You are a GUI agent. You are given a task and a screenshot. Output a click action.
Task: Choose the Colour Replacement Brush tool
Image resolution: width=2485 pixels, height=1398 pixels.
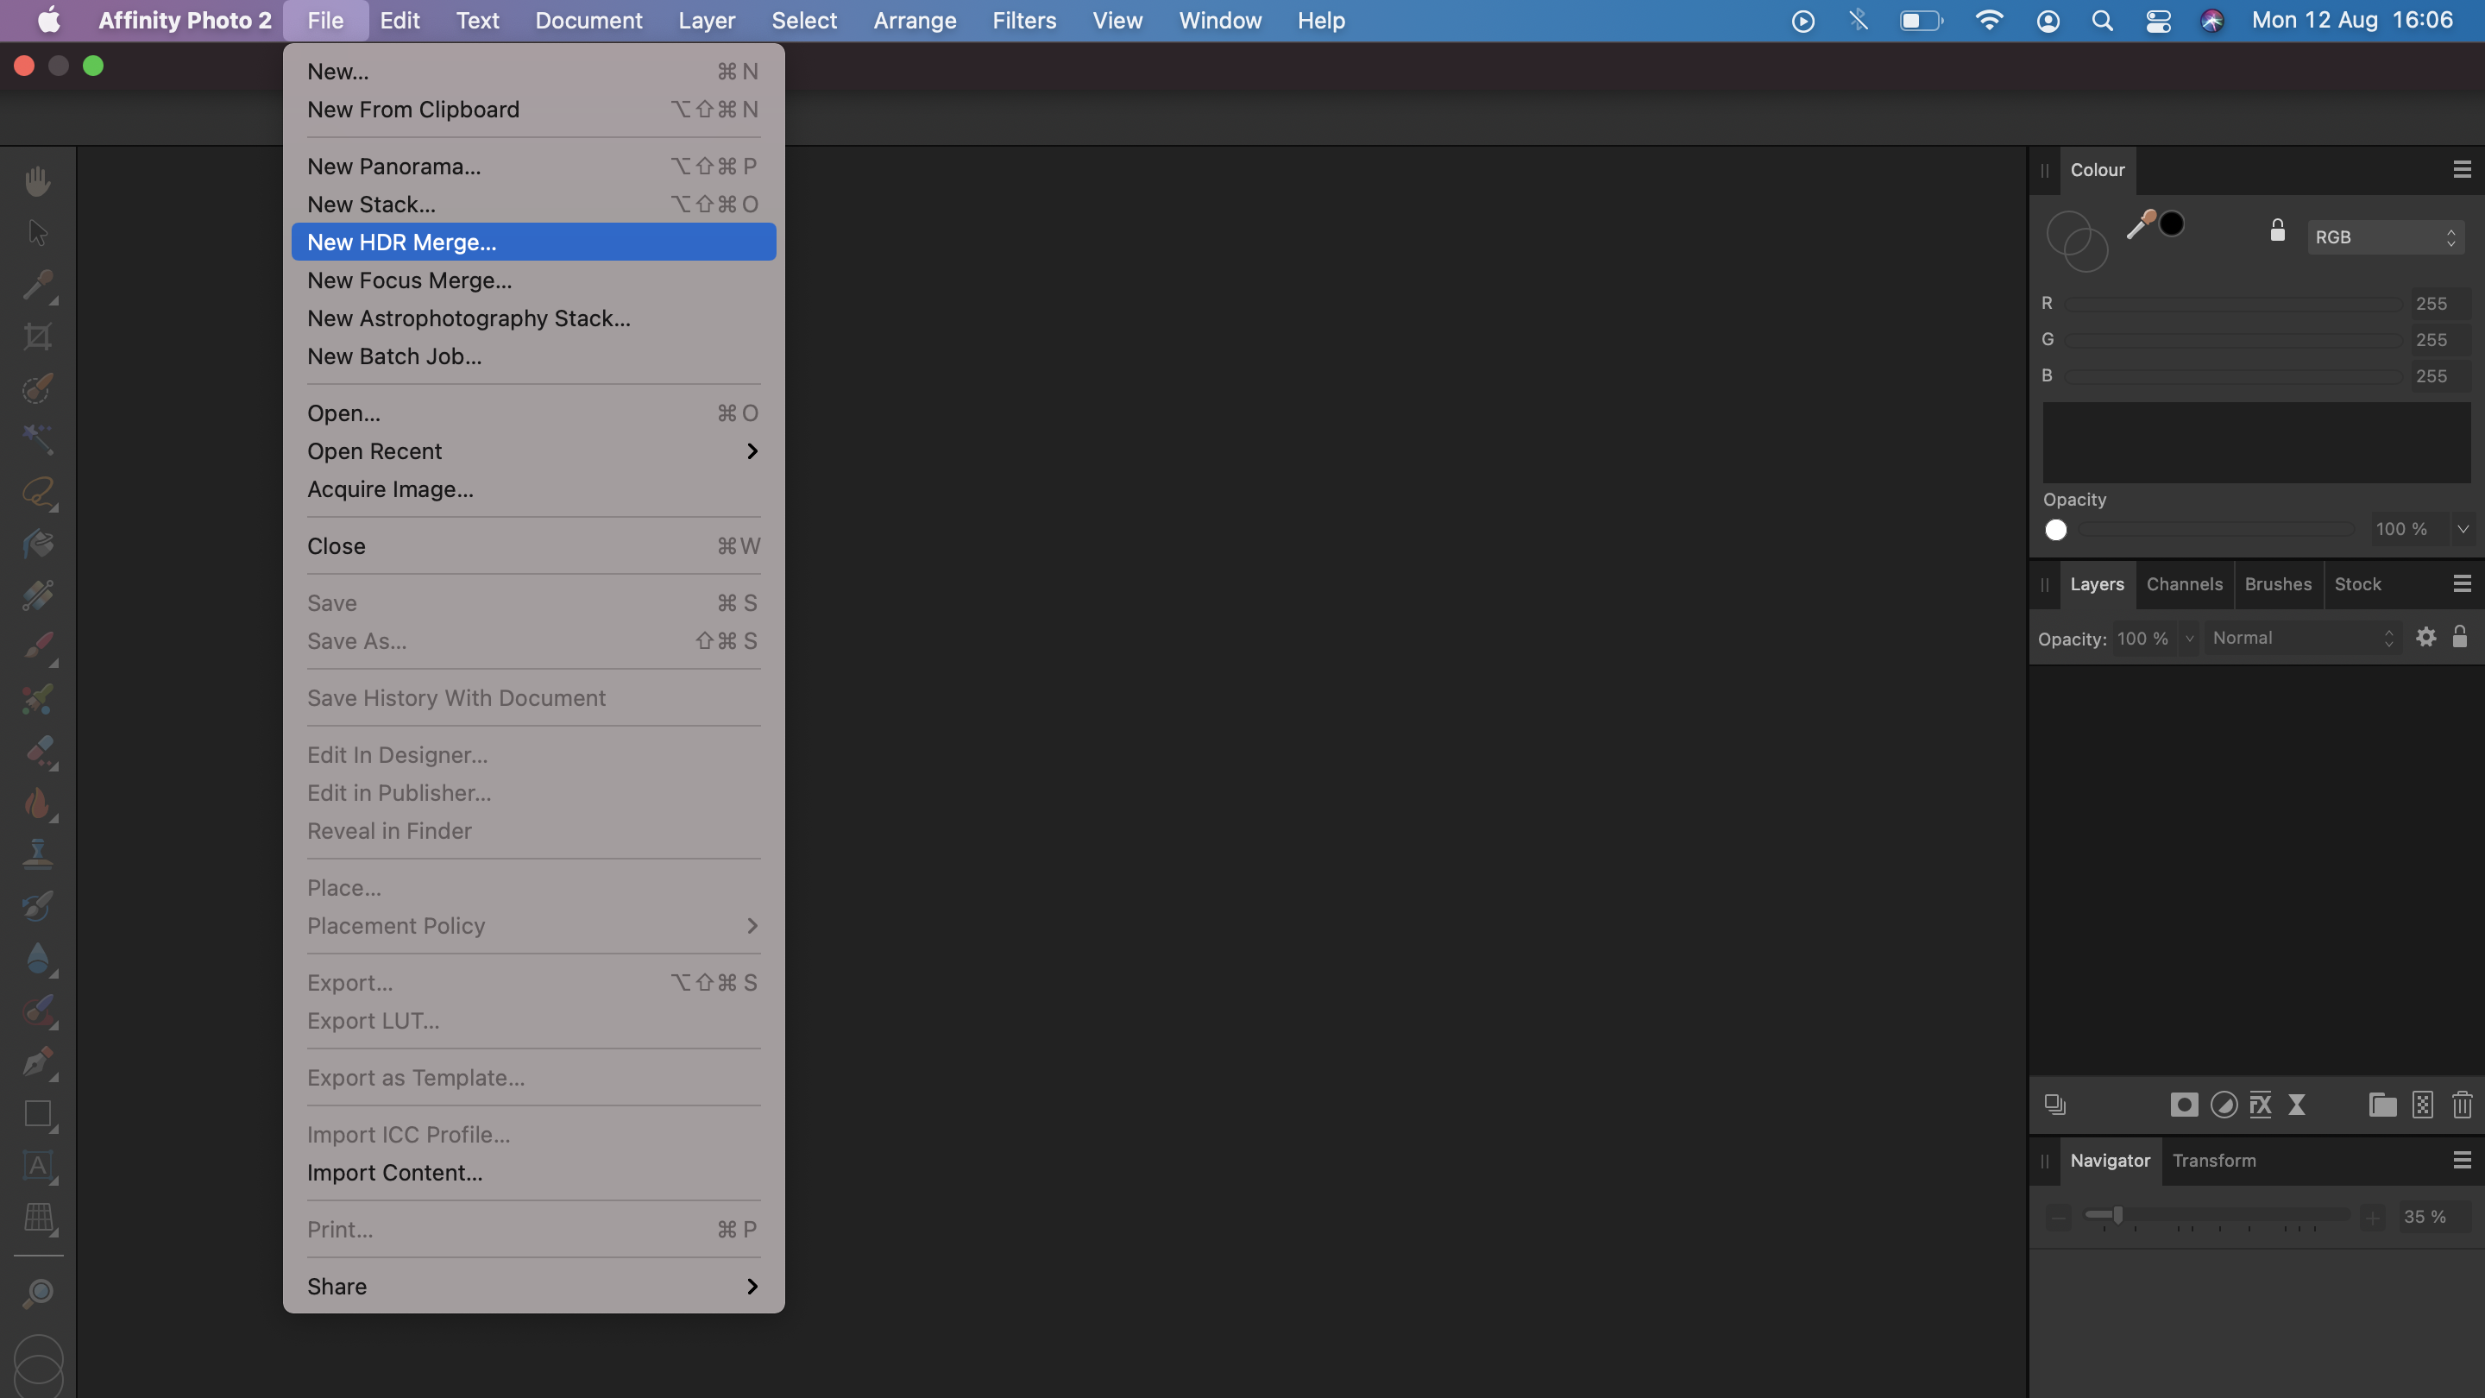coord(38,700)
